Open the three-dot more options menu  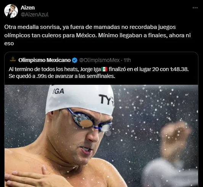tap(195, 8)
